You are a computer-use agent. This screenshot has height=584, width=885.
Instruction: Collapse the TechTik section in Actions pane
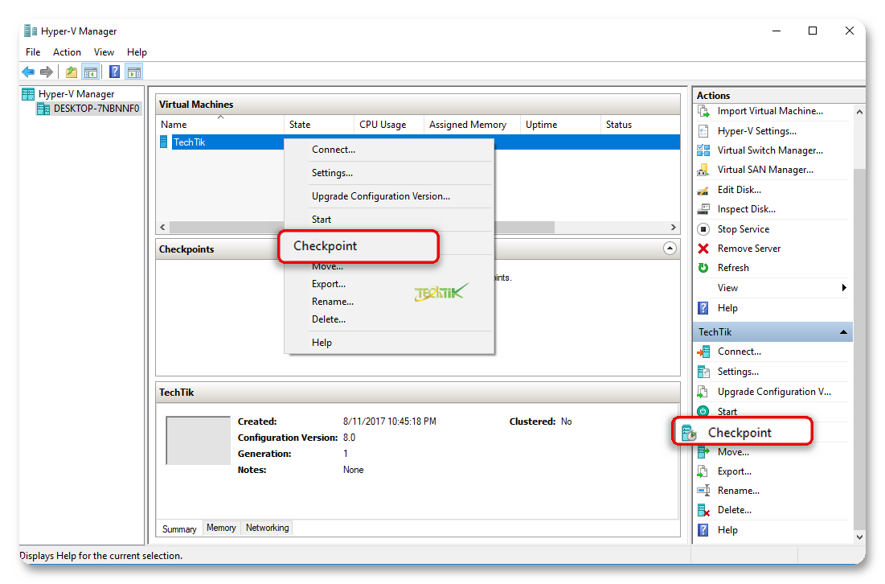843,332
